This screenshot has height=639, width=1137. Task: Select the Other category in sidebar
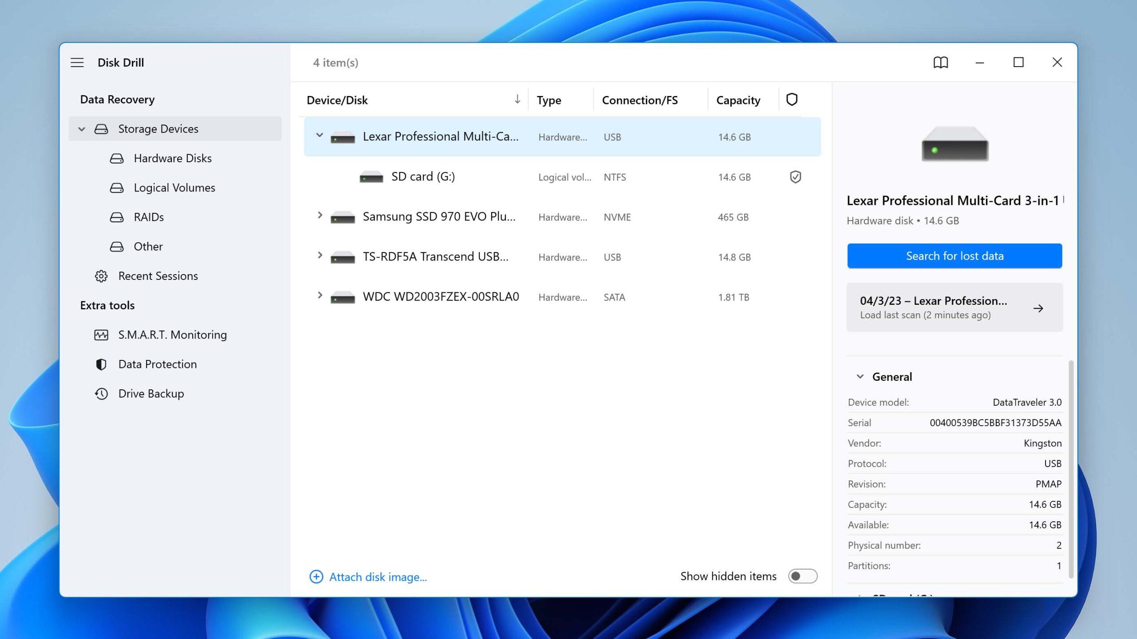click(x=148, y=247)
